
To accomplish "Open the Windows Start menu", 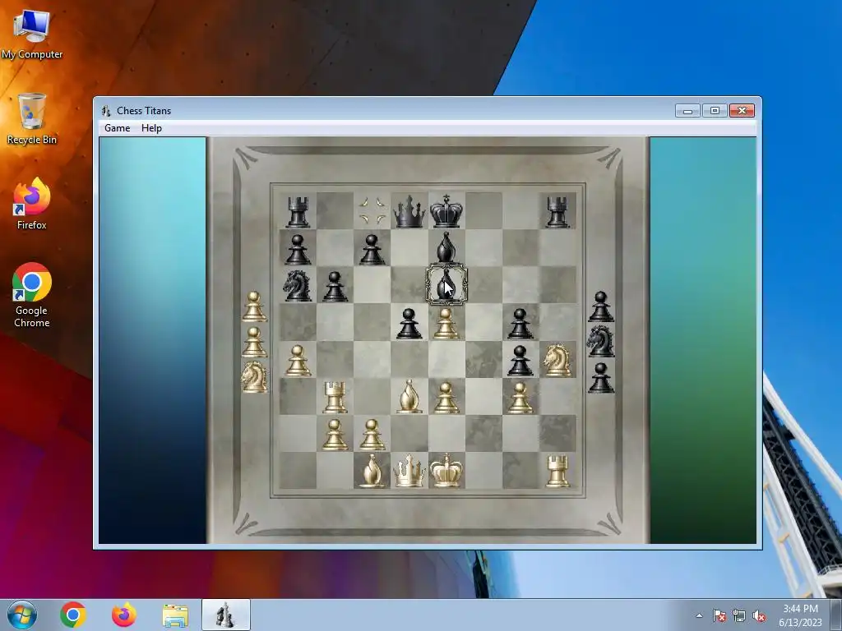I will click(x=22, y=615).
